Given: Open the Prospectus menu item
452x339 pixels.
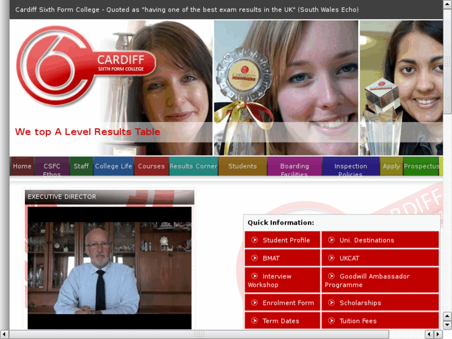Looking at the screenshot, I should (x=421, y=166).
